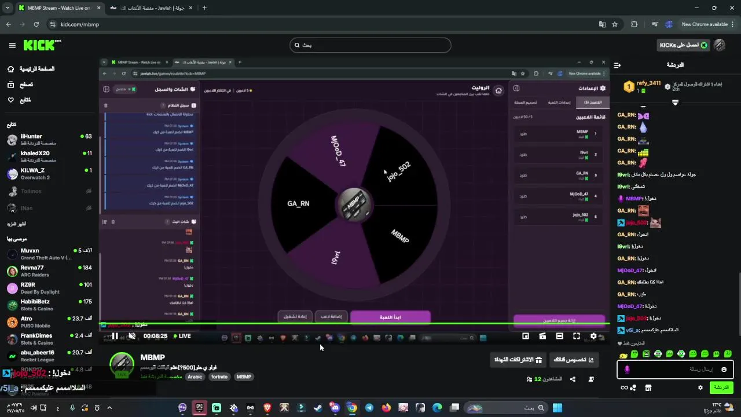This screenshot has height=417, width=741.
Task: Focus the Kick search box
Action: coord(370,45)
